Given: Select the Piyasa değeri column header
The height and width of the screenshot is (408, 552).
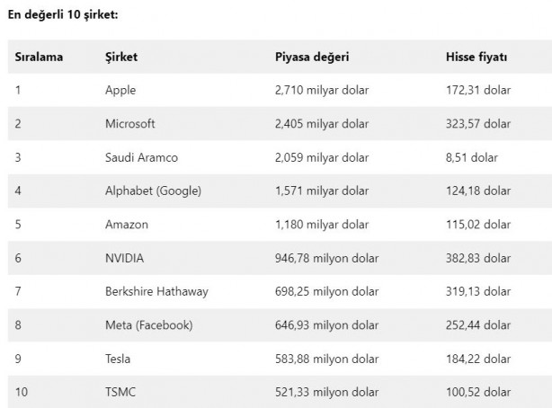Looking at the screenshot, I should coord(312,58).
